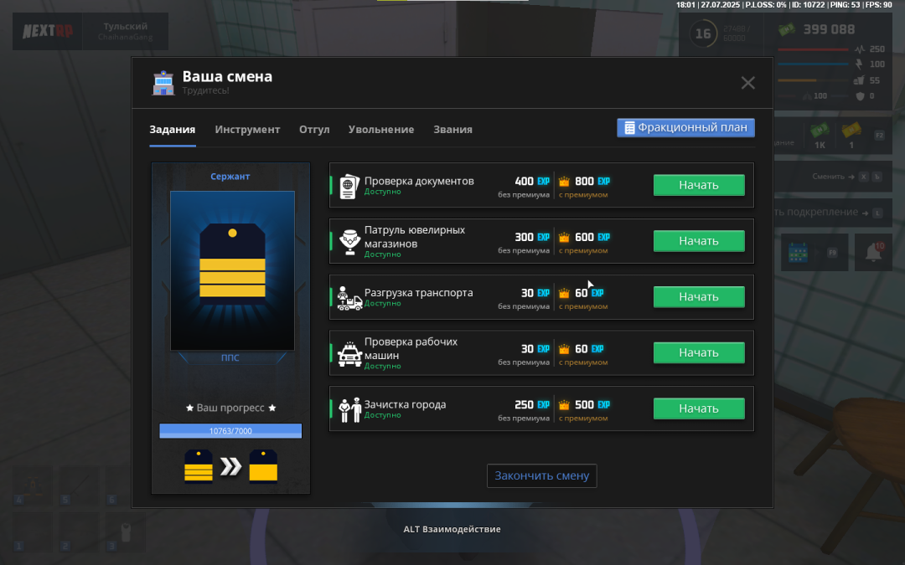This screenshot has width=905, height=565.
Task: Click the level 16 circle indicator
Action: tap(703, 34)
